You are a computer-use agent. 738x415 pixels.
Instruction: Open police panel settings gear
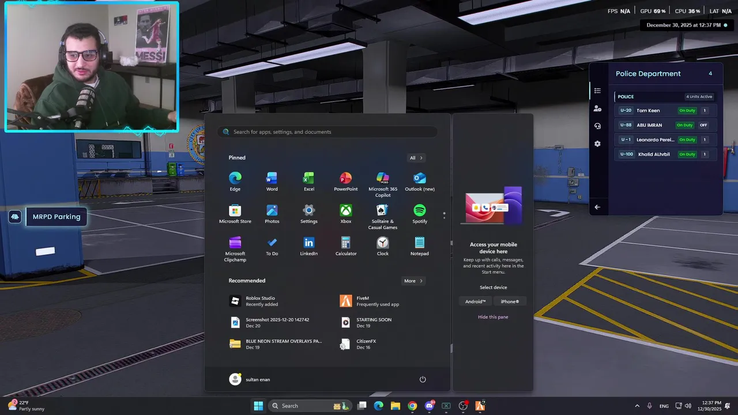click(x=597, y=144)
